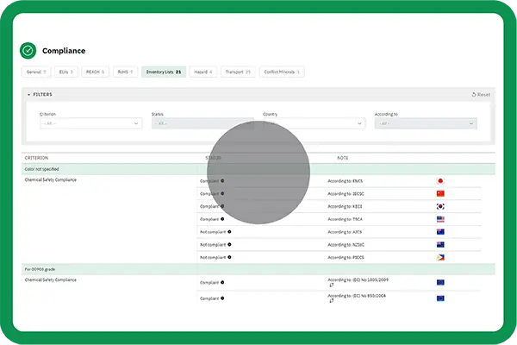Click the Reset filters button
Image resolution: width=517 pixels, height=345 pixels.
481,94
